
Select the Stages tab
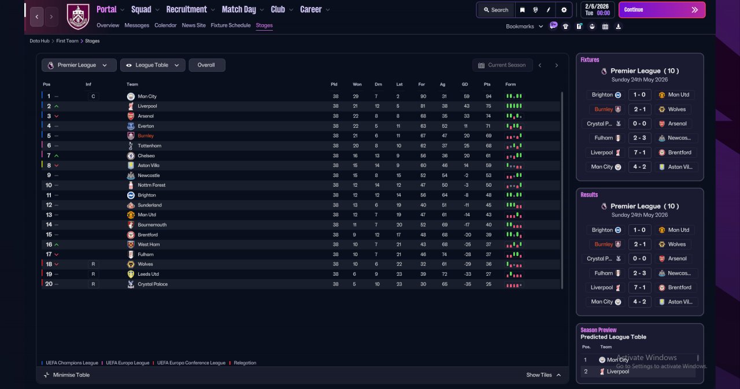pos(264,25)
